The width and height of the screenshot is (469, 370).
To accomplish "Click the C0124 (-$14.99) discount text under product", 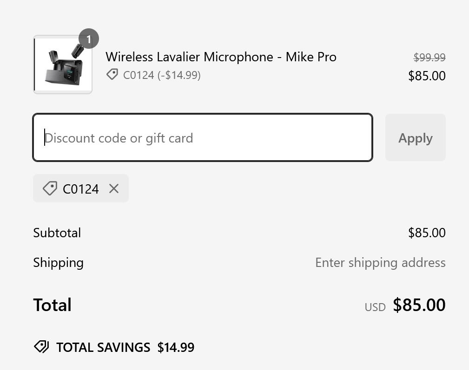I will tap(162, 75).
